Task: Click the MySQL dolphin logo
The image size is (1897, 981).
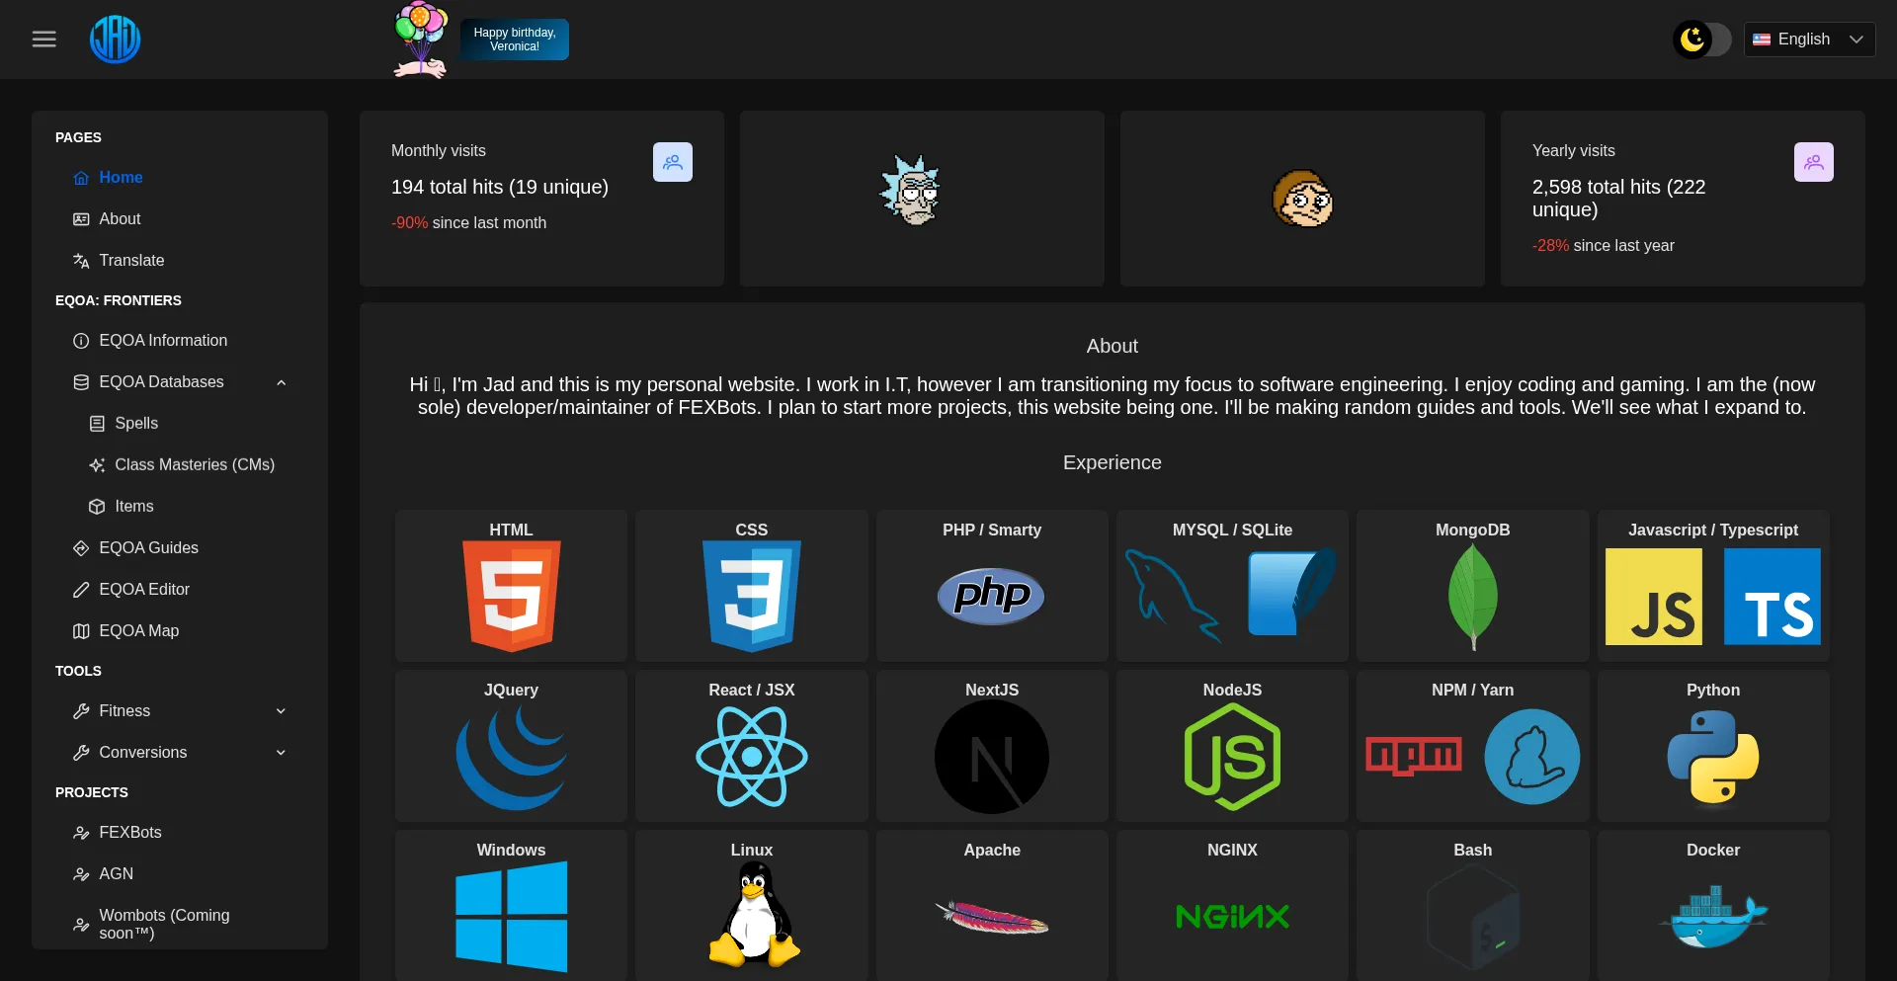Action: point(1173,596)
